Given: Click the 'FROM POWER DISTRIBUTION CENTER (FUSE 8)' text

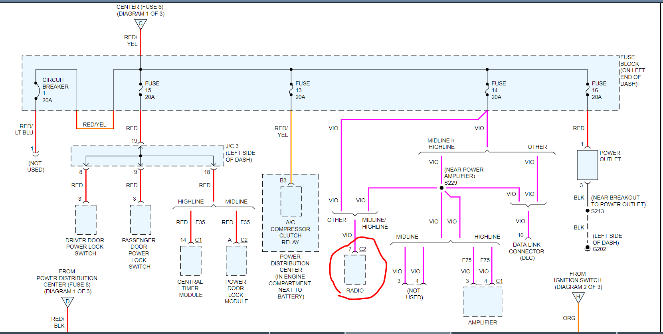Looking at the screenshot, I should point(67,278).
